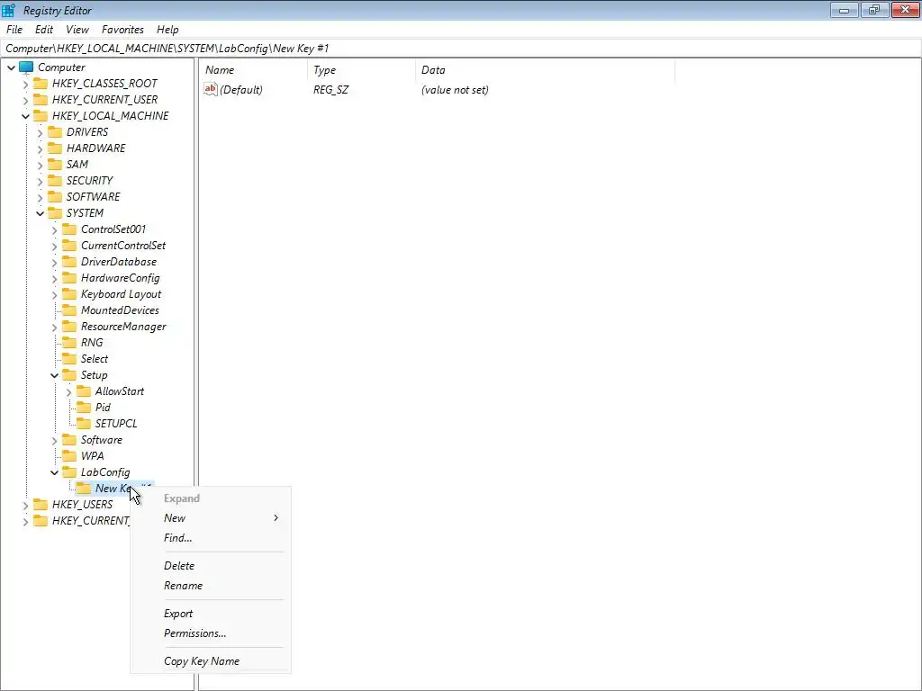Expand the HKEY_USERS hive
This screenshot has width=922, height=691.
[x=25, y=505]
